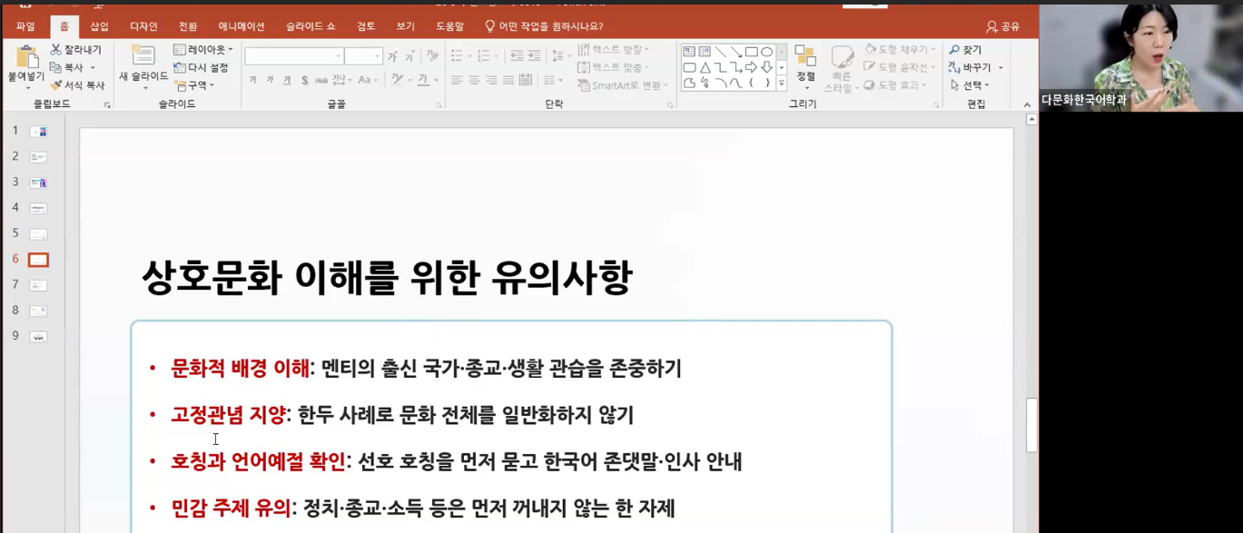Click the Share (공유) person icon

[991, 26]
